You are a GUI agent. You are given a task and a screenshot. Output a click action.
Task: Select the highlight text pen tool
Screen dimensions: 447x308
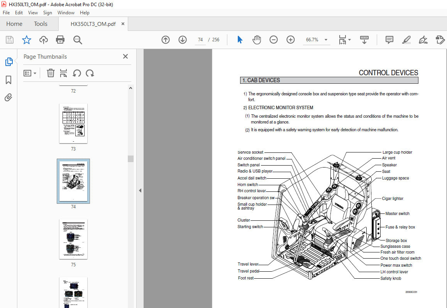[406, 40]
